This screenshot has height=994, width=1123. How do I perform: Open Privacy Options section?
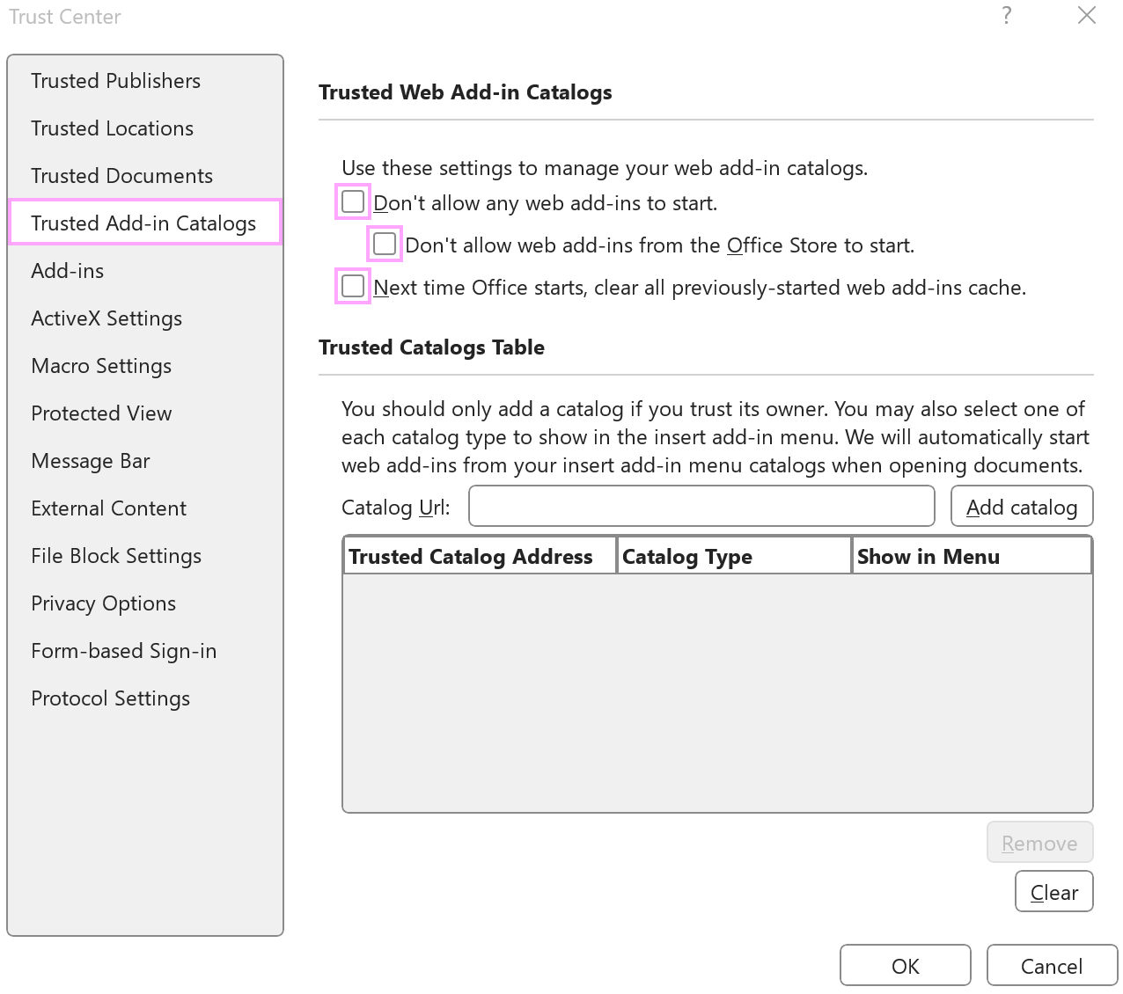pos(103,603)
